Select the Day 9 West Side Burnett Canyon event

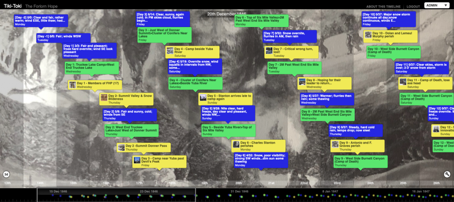pyautogui.click(x=360, y=161)
